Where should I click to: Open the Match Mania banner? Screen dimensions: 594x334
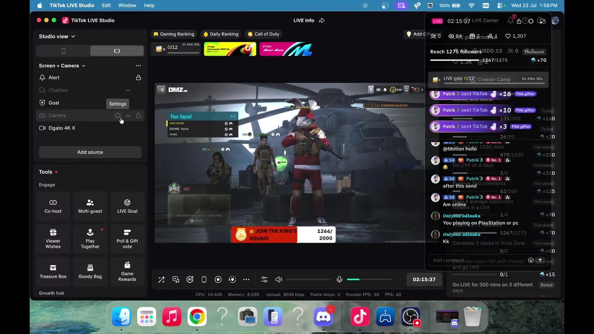click(285, 49)
